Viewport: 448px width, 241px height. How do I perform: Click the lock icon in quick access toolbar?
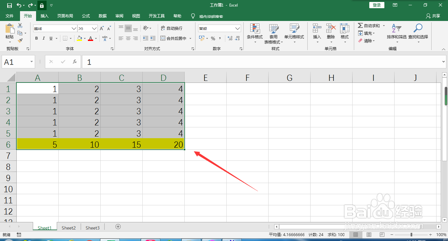[x=42, y=5]
